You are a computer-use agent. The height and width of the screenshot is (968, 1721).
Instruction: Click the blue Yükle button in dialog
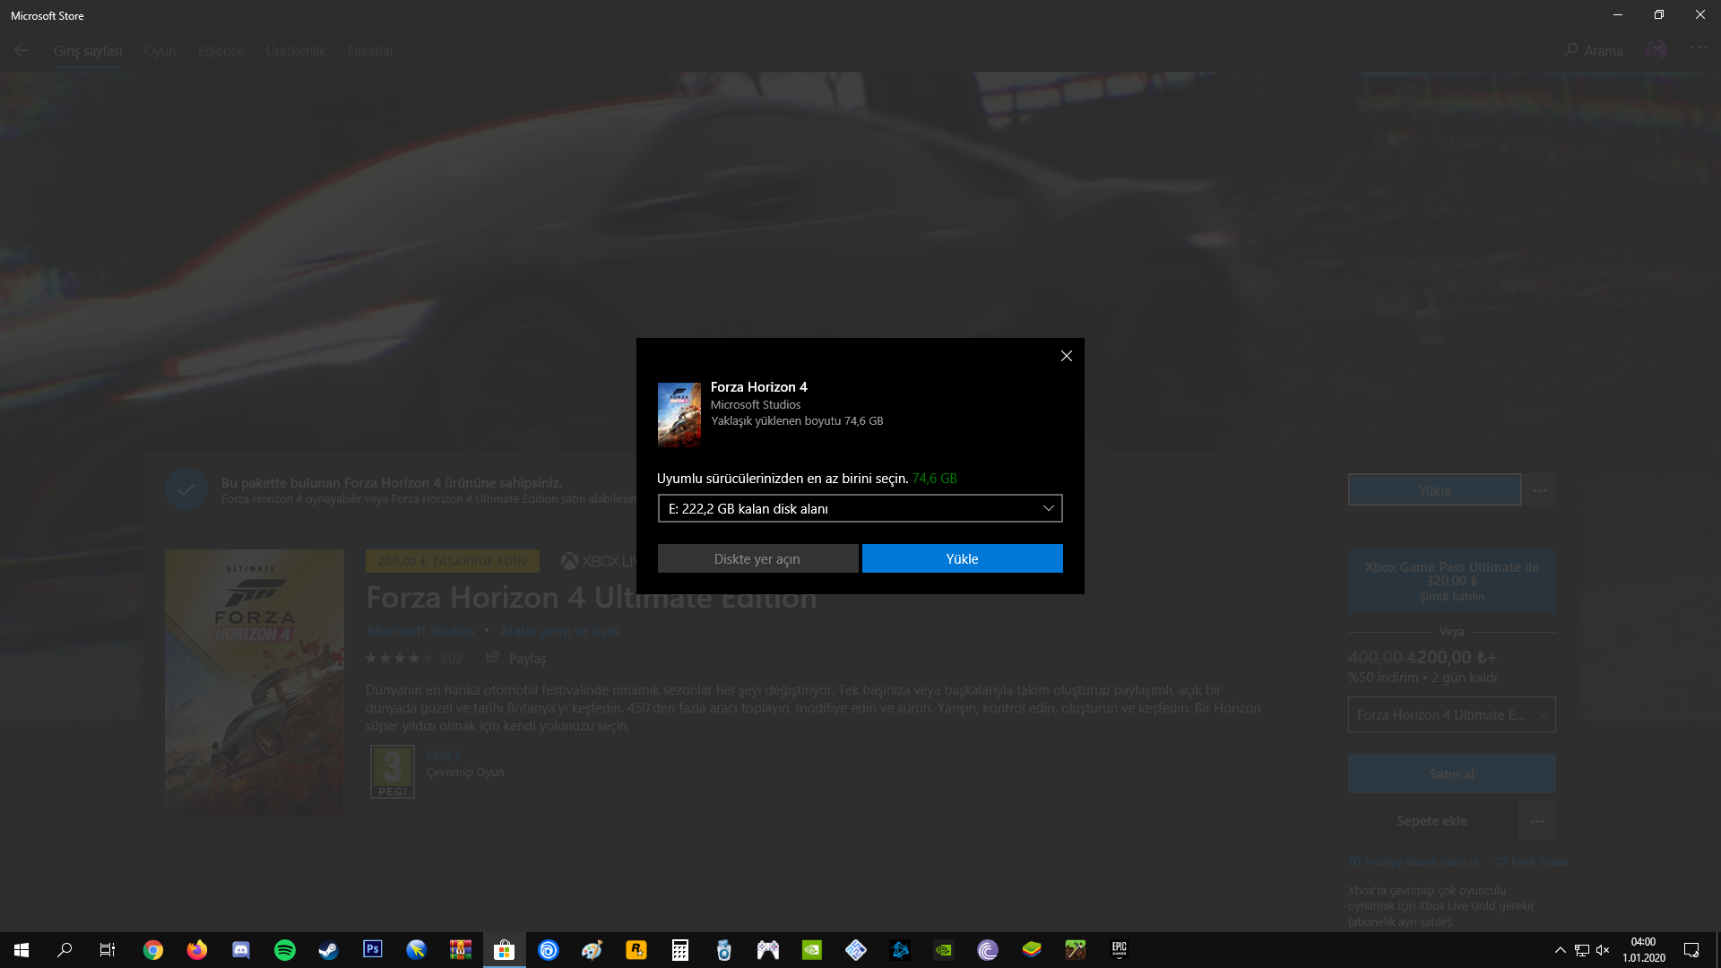tap(962, 558)
